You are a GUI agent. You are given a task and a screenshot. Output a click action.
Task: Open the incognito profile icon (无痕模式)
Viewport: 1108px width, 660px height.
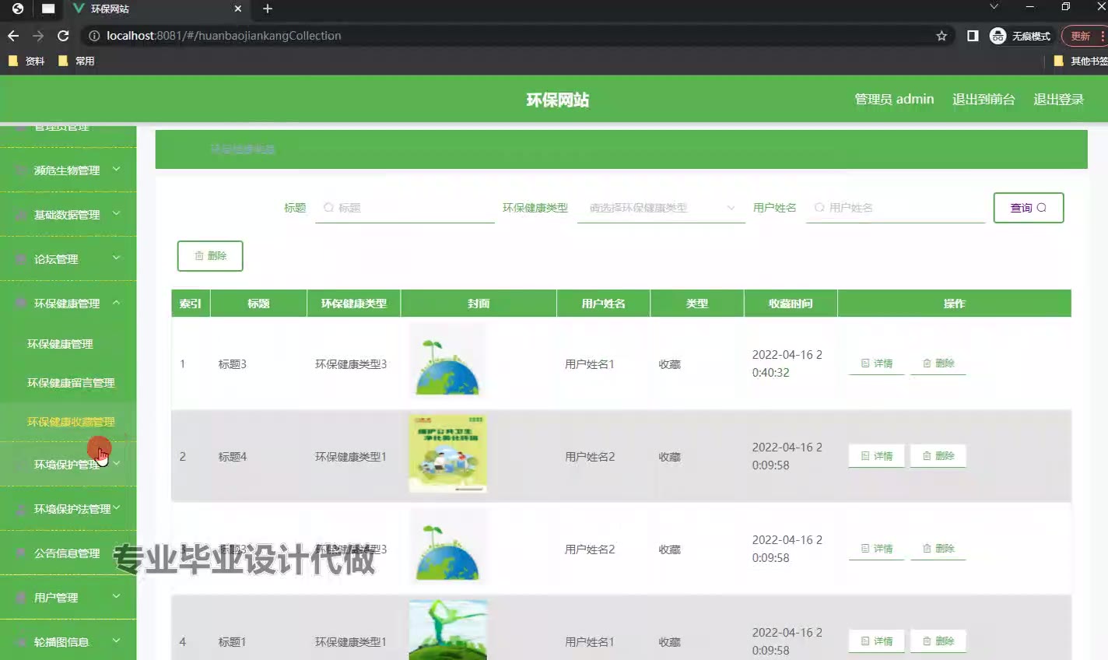point(1020,36)
